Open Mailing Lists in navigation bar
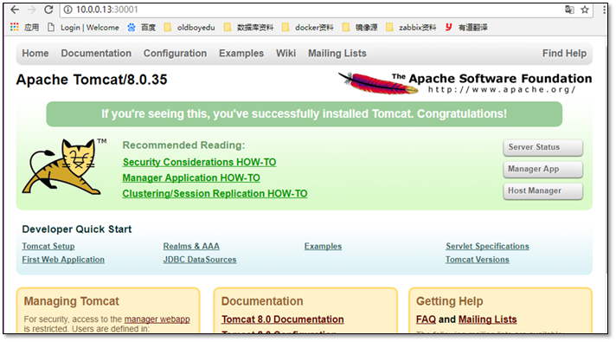616x342 pixels. pyautogui.click(x=337, y=53)
